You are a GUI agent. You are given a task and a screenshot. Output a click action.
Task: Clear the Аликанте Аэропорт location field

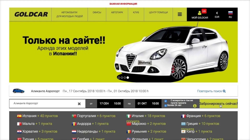tap(79, 104)
